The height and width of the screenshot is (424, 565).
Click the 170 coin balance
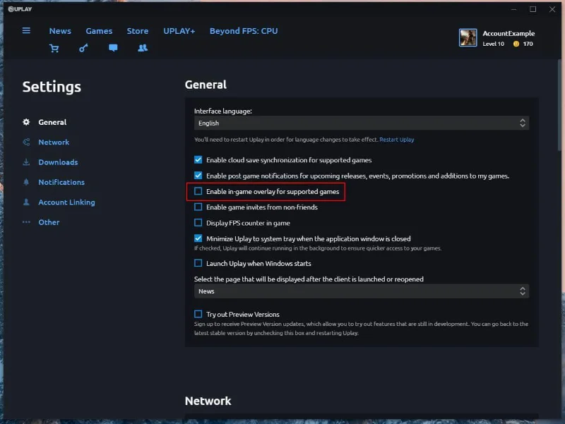[x=528, y=44]
